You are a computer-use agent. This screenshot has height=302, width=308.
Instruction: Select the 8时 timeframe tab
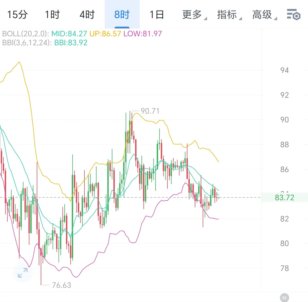[x=122, y=14]
